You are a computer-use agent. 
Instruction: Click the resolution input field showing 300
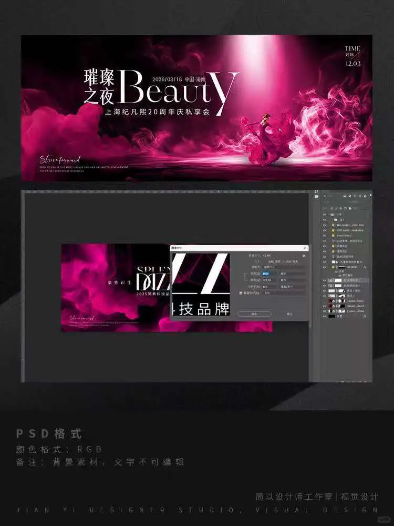(271, 287)
